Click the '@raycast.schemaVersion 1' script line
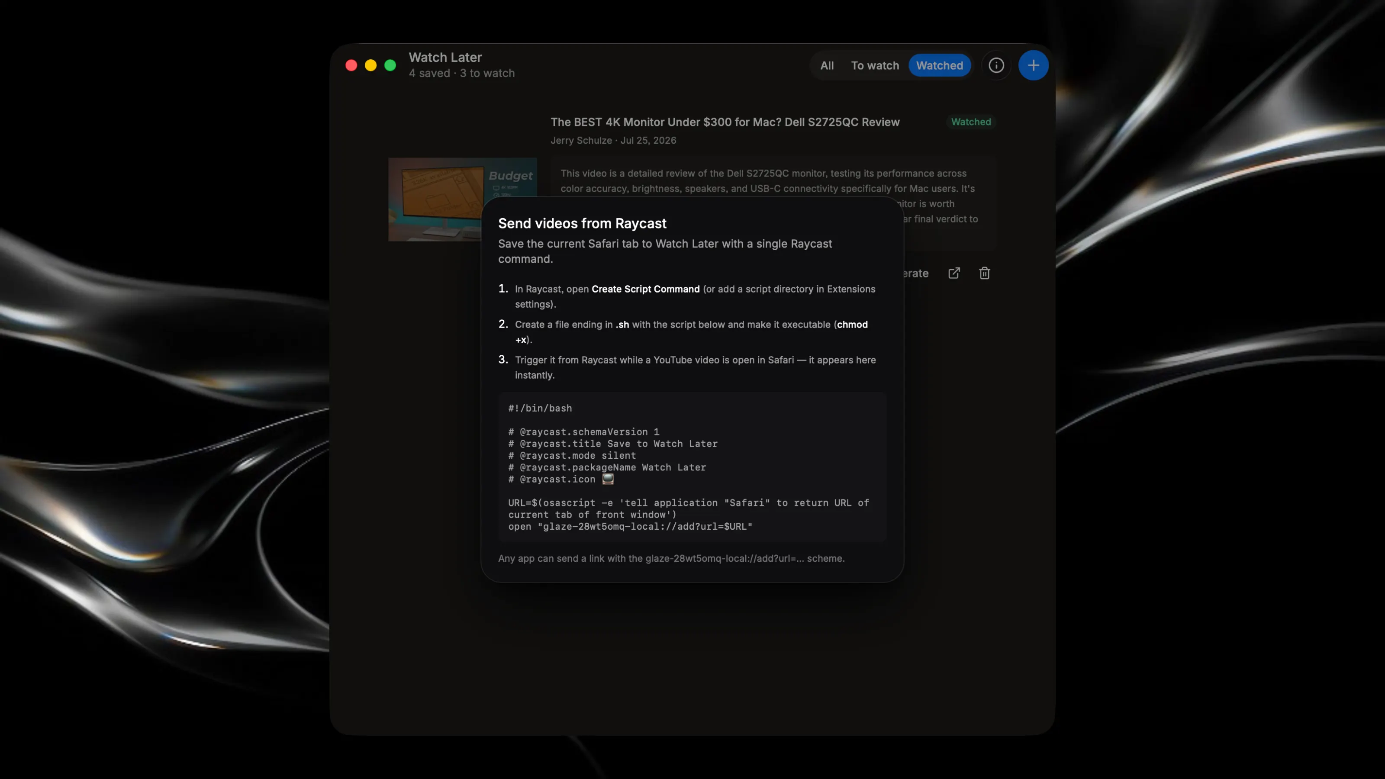This screenshot has height=779, width=1385. pyautogui.click(x=584, y=432)
